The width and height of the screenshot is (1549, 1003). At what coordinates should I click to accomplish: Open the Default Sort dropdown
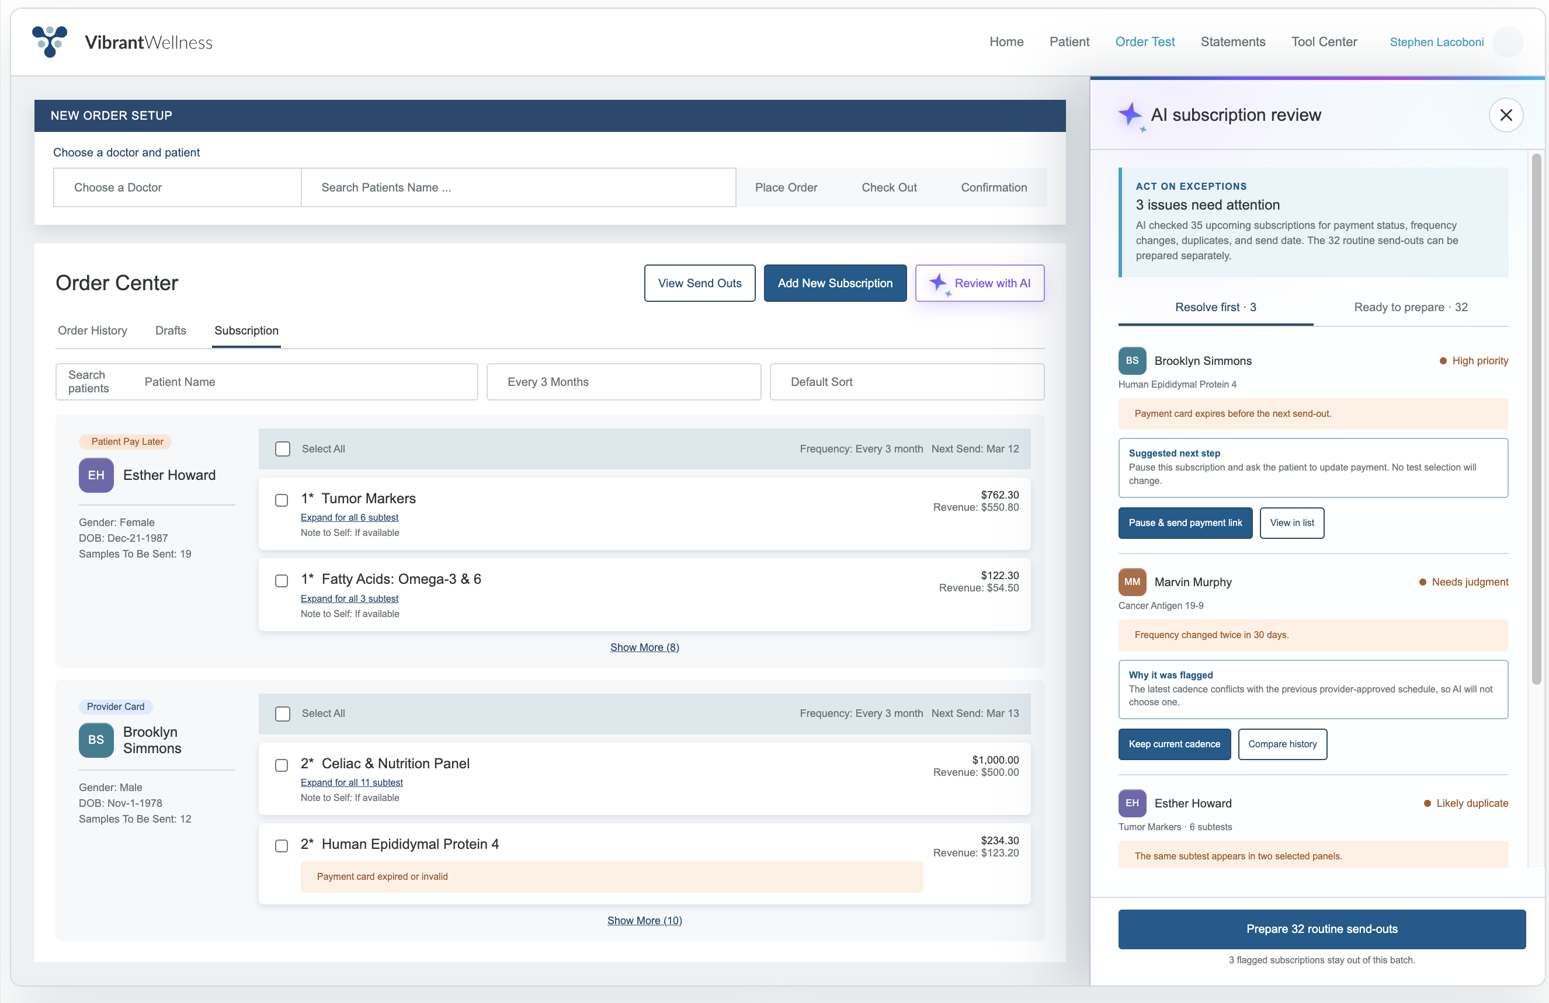click(x=907, y=382)
